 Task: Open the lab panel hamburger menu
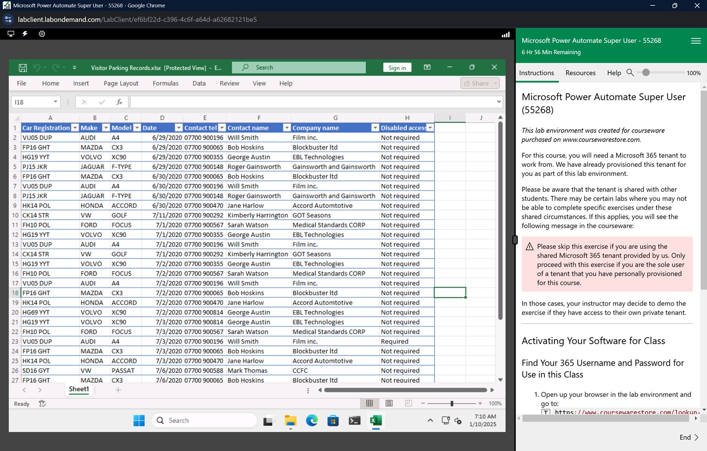coord(696,41)
